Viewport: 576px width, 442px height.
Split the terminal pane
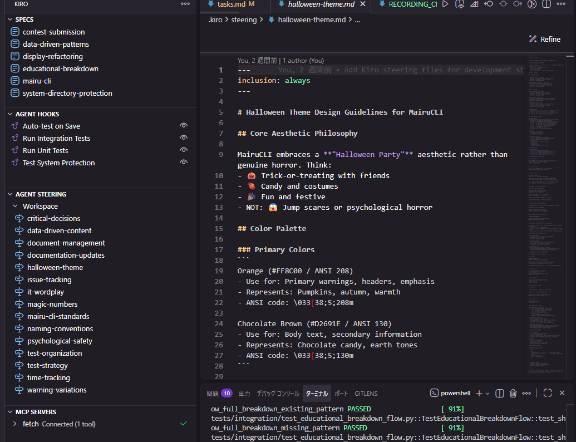[500, 393]
